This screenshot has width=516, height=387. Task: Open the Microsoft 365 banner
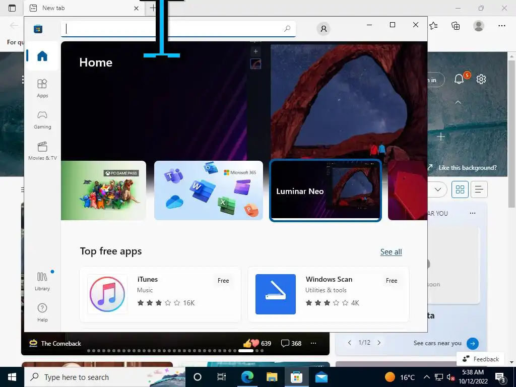(209, 190)
